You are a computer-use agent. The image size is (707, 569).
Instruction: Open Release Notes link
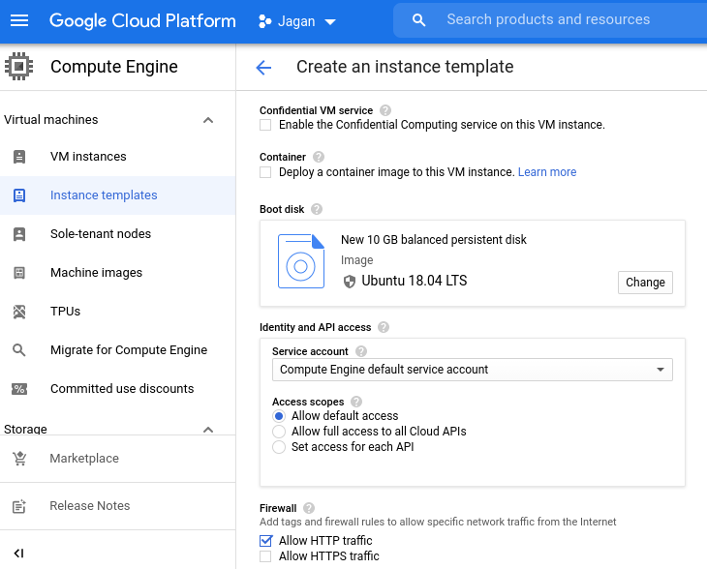click(90, 506)
